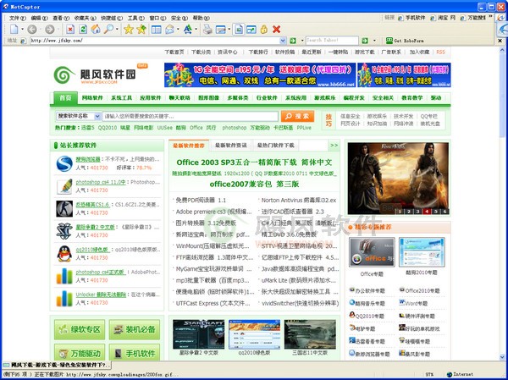Open Favorites with the yellow star icon
This screenshot has width=508, height=380.
129,30
